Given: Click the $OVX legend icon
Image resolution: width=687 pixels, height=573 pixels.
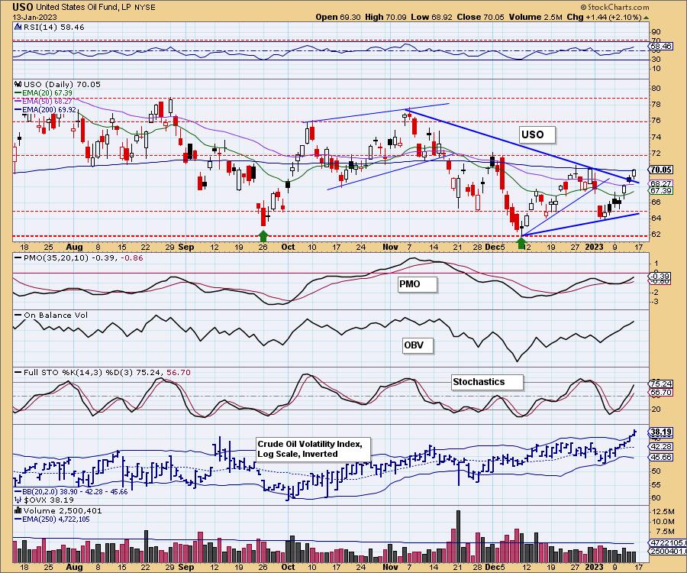Looking at the screenshot, I should coord(18,500).
